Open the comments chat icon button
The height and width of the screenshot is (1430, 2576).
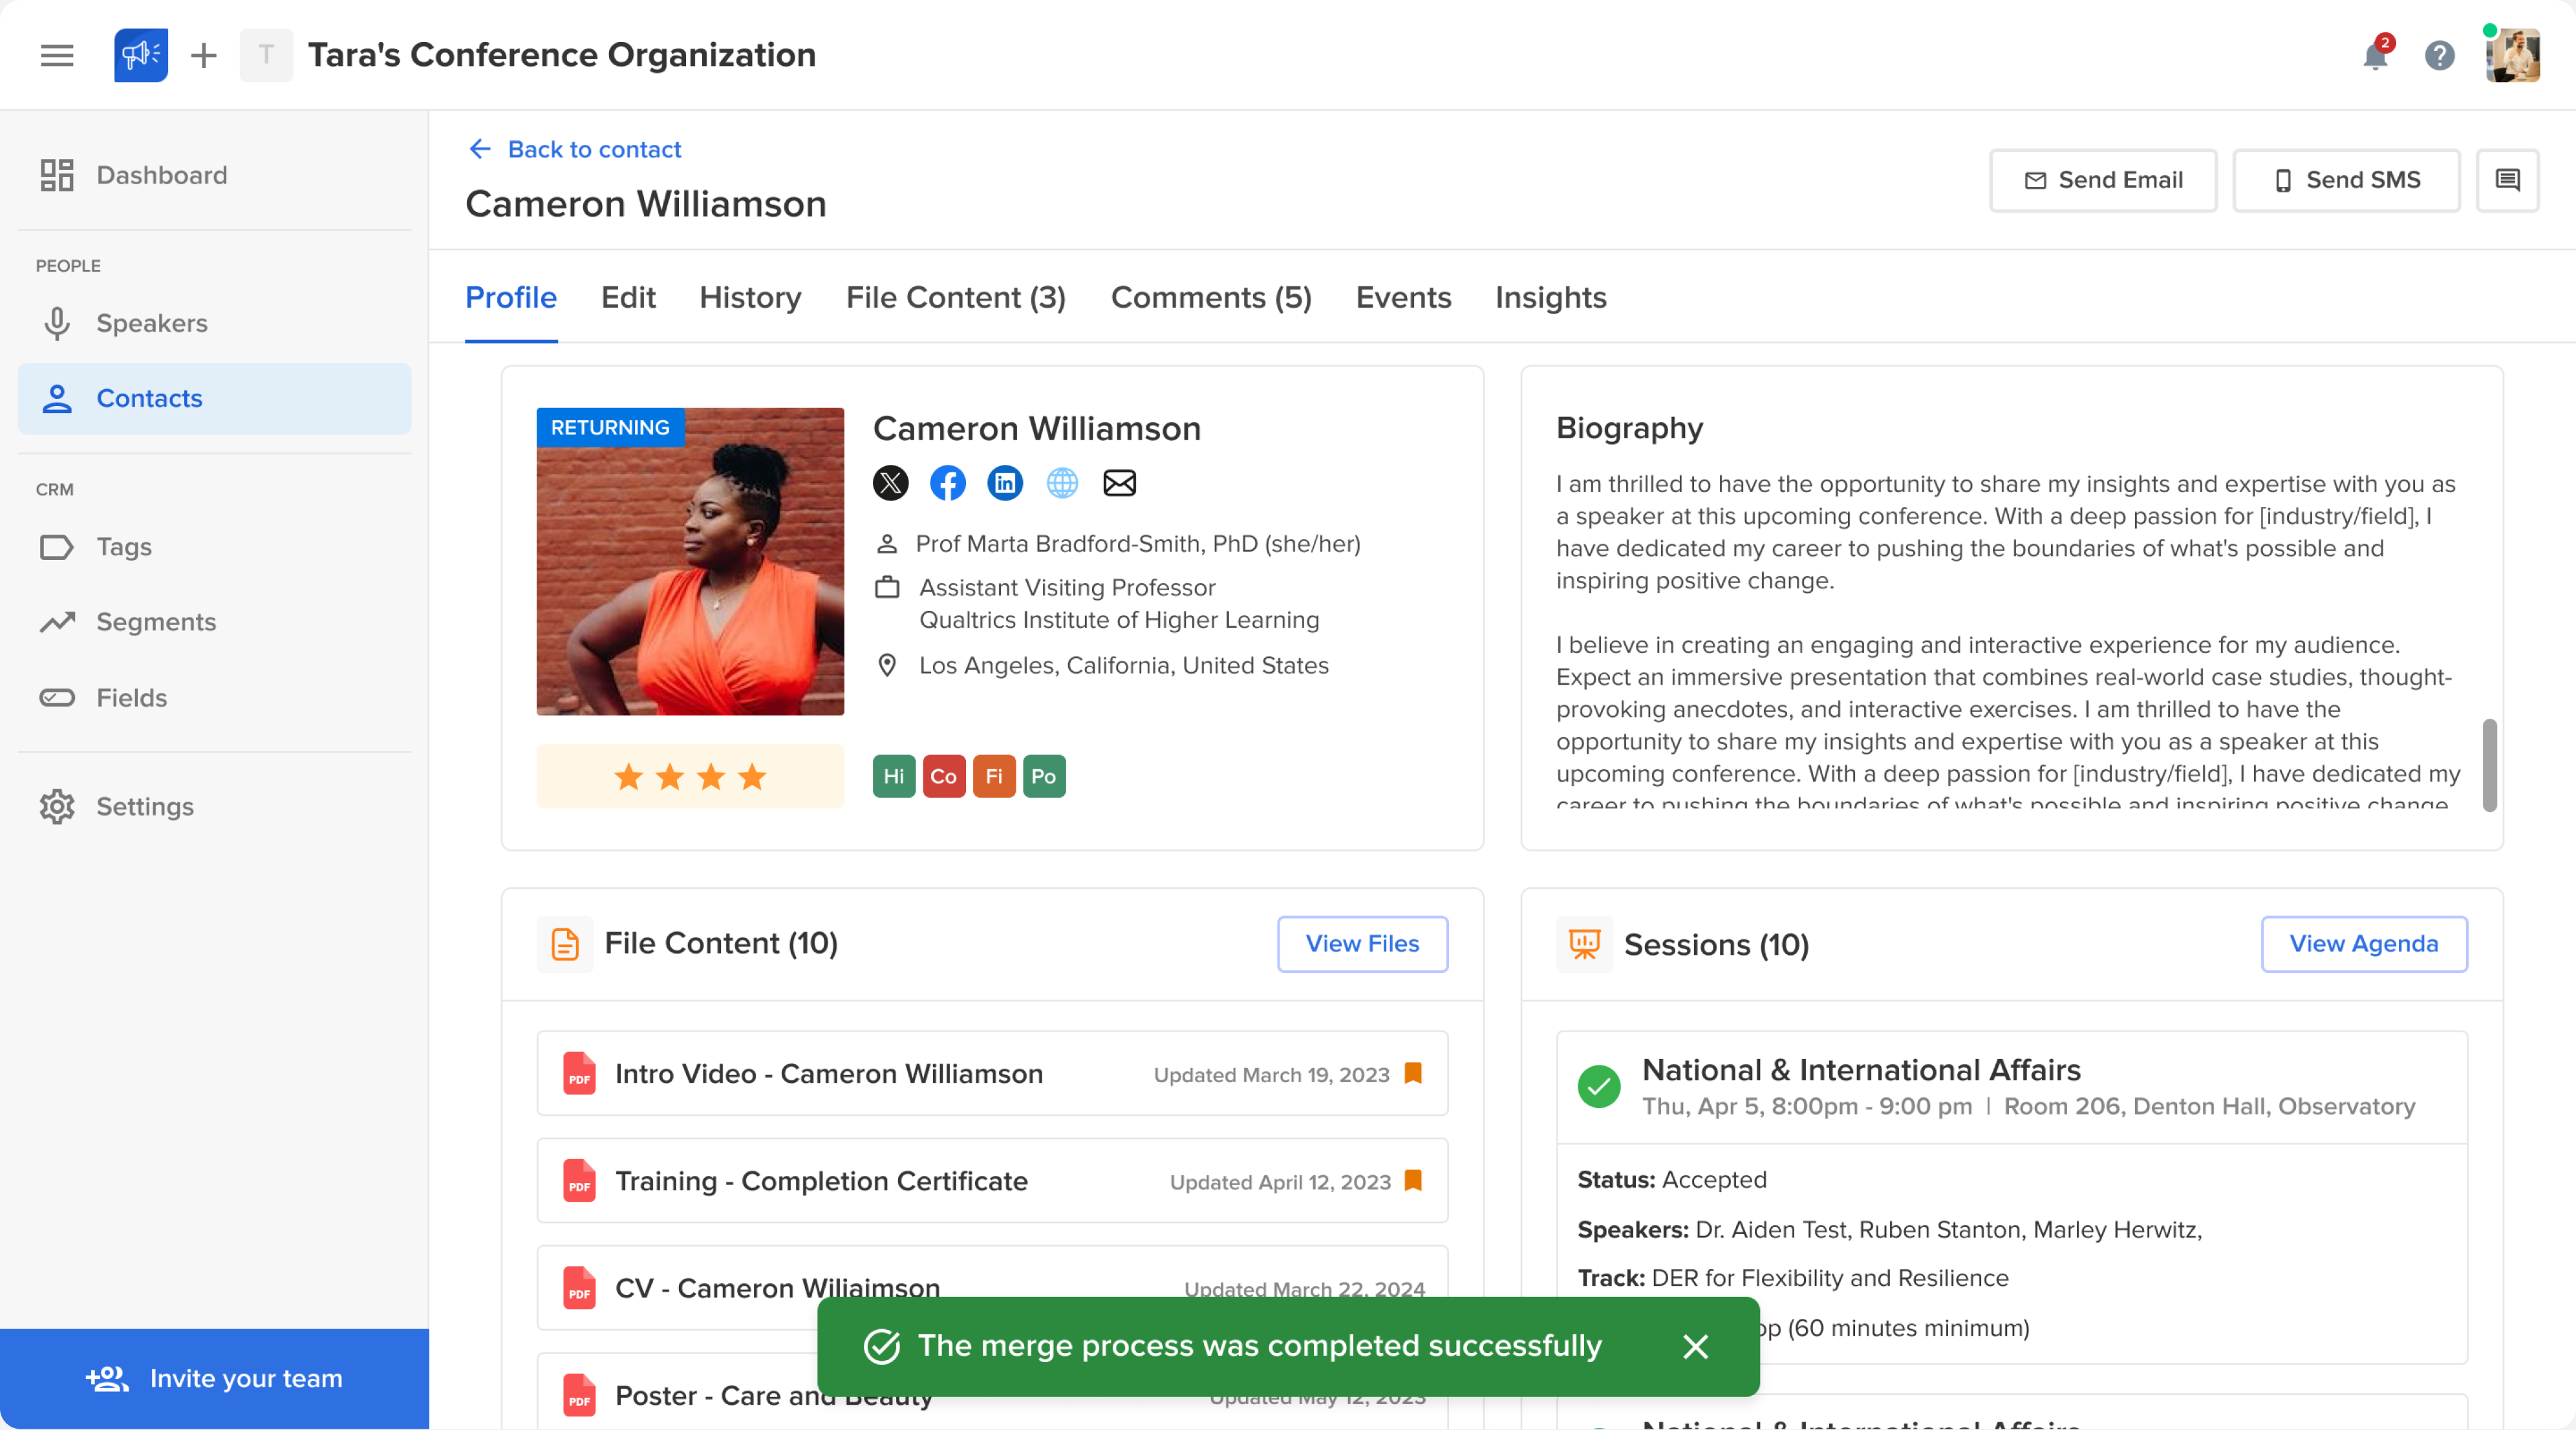click(x=2507, y=180)
